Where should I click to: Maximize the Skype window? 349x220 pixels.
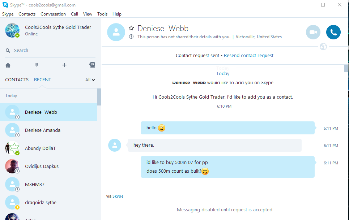[x=323, y=5]
